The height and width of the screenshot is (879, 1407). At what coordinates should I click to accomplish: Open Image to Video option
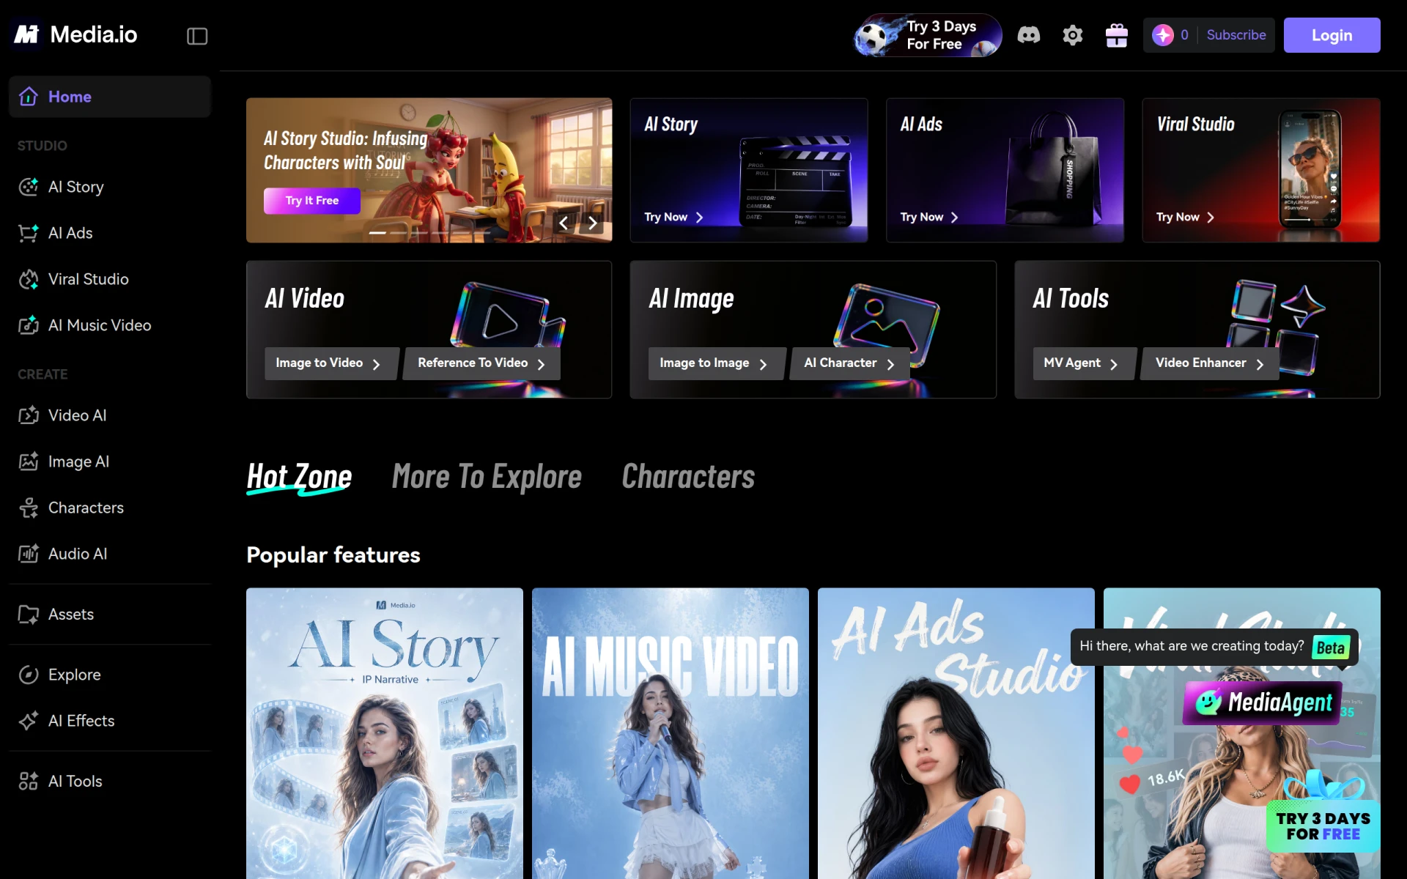(331, 363)
